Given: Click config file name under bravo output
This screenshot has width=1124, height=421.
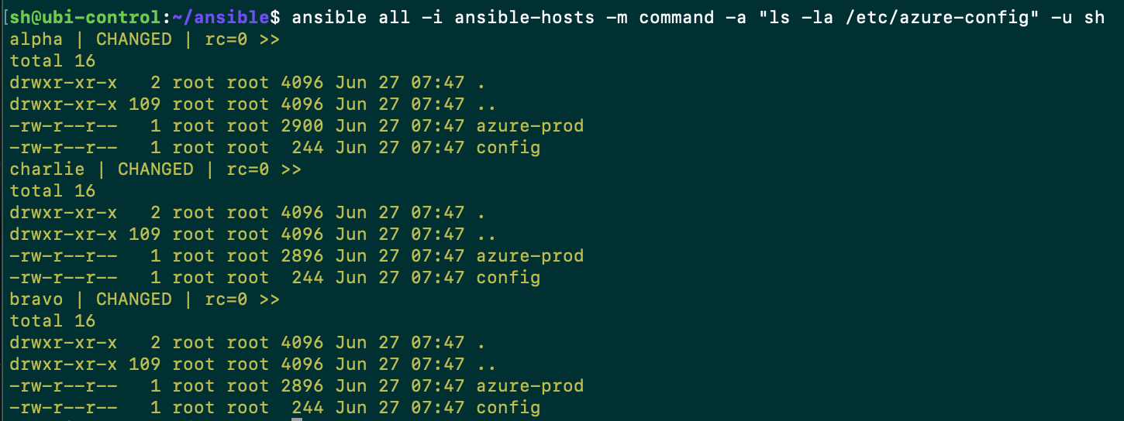Looking at the screenshot, I should click(509, 407).
